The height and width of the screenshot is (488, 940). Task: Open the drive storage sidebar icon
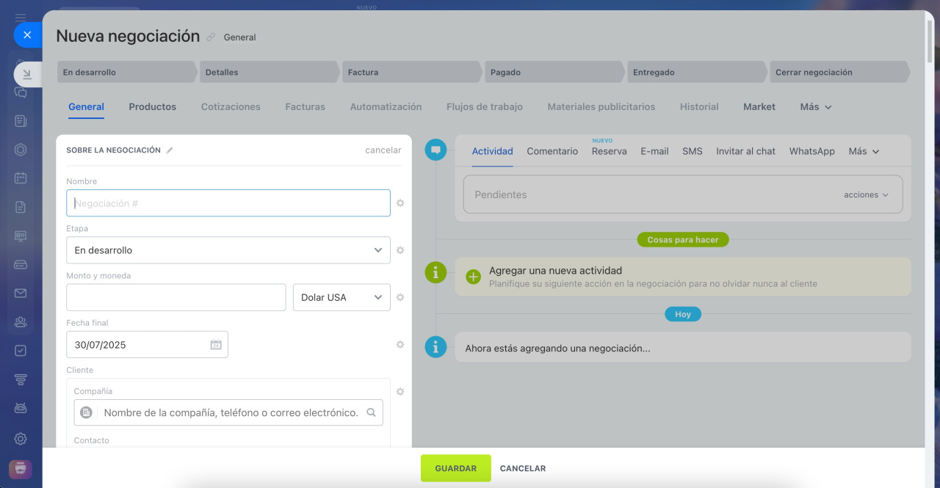pos(21,264)
